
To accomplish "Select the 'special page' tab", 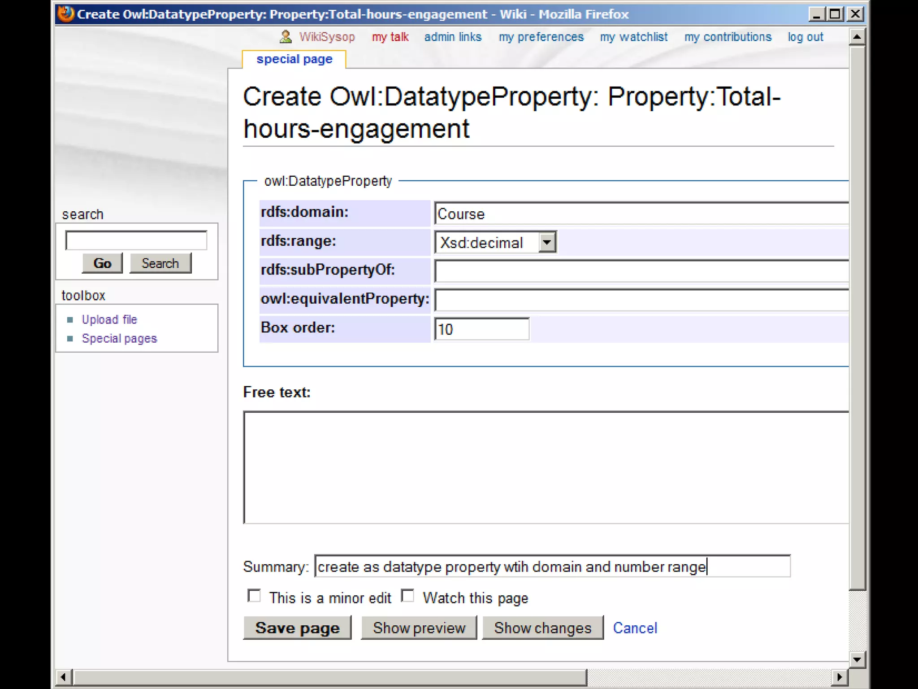I will 294,59.
